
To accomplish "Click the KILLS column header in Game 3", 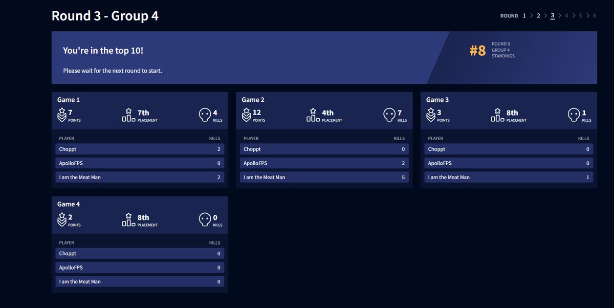I will click(584, 138).
